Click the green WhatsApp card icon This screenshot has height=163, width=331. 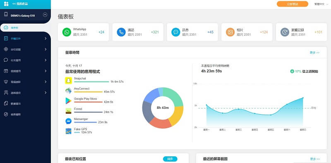(x=67, y=32)
